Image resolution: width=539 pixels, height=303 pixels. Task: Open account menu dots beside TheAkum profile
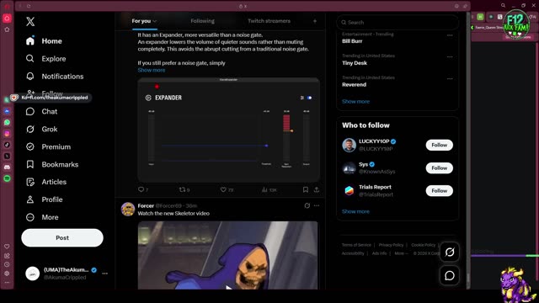pyautogui.click(x=104, y=274)
